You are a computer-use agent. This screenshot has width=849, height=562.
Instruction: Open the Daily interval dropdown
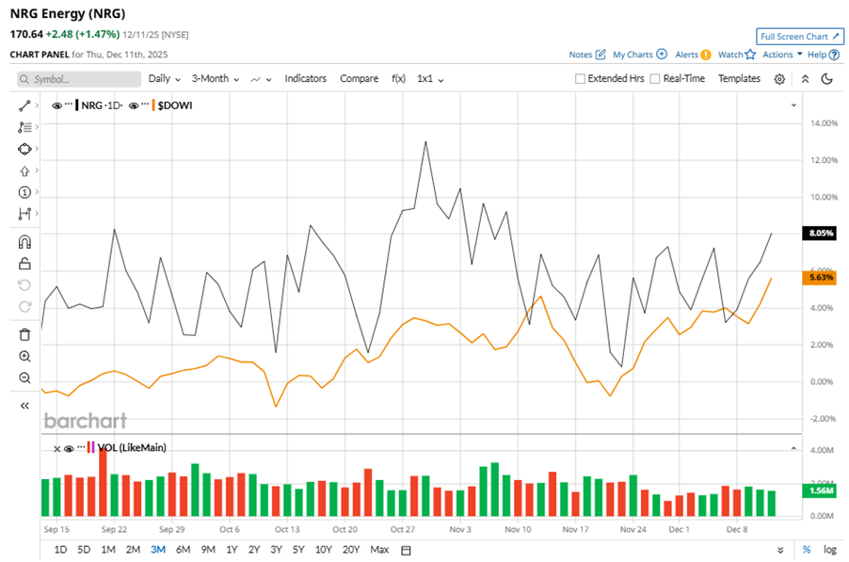tap(164, 78)
